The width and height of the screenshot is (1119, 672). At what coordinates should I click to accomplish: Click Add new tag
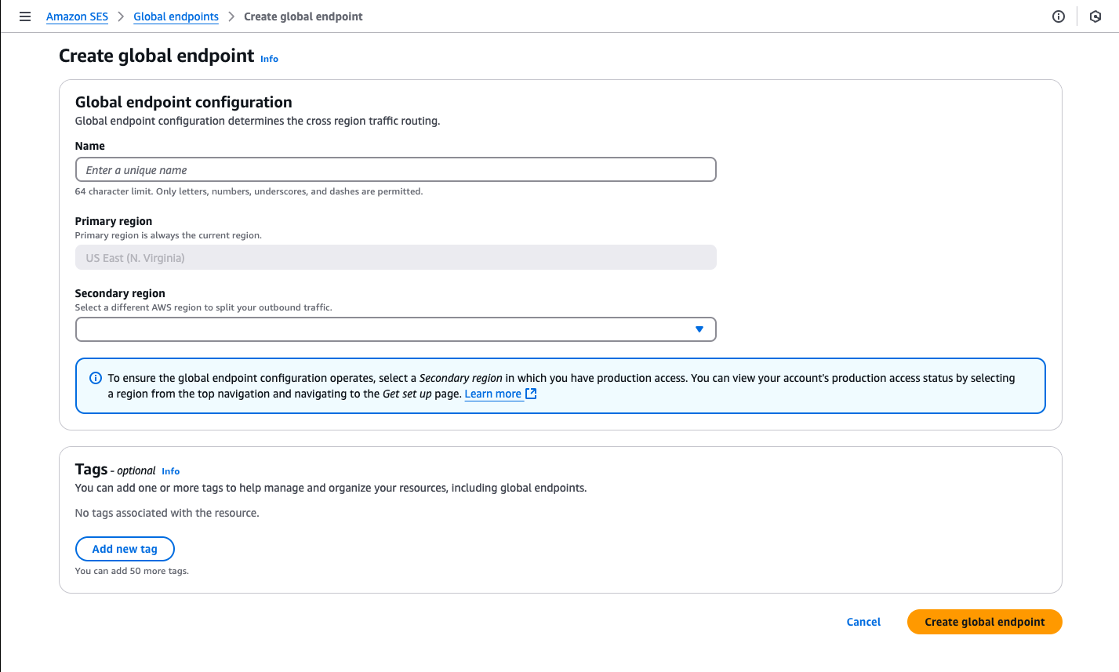tap(125, 548)
